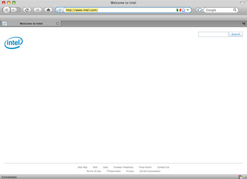Click the browser Back arrow button
Viewport: 247px width, 179px height.
point(7,10)
